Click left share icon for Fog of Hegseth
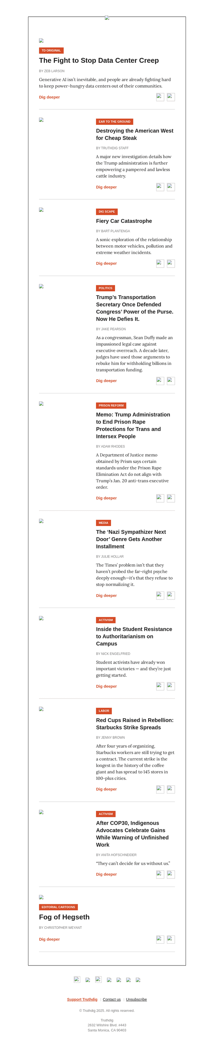 click(x=160, y=939)
